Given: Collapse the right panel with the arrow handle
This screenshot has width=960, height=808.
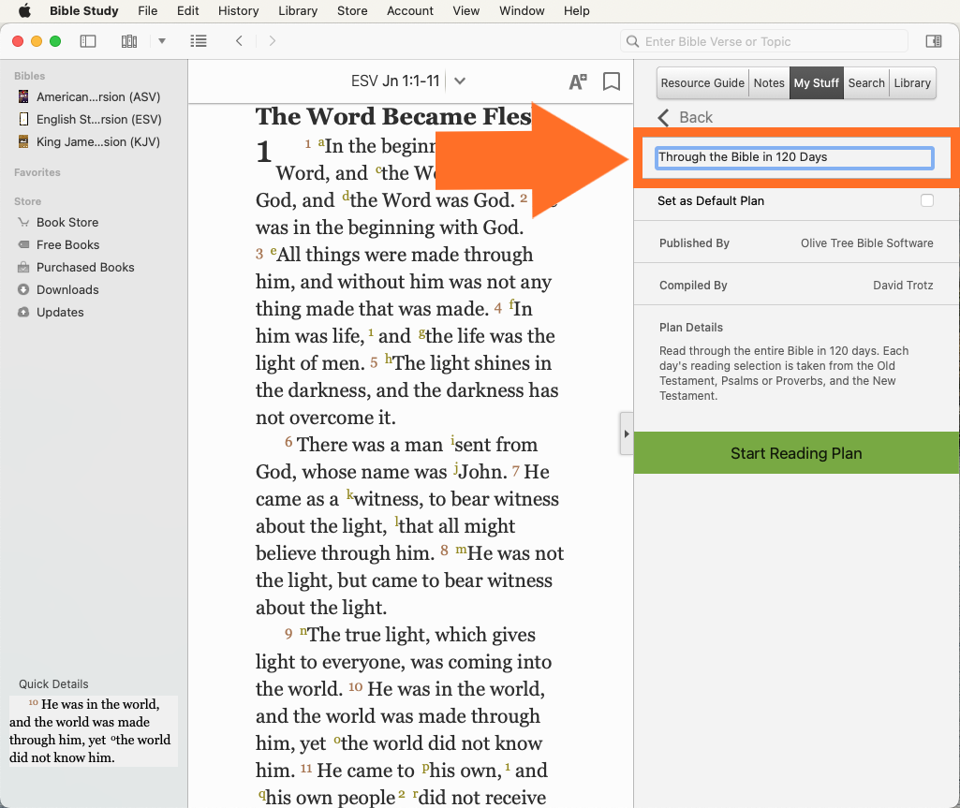Looking at the screenshot, I should (627, 434).
